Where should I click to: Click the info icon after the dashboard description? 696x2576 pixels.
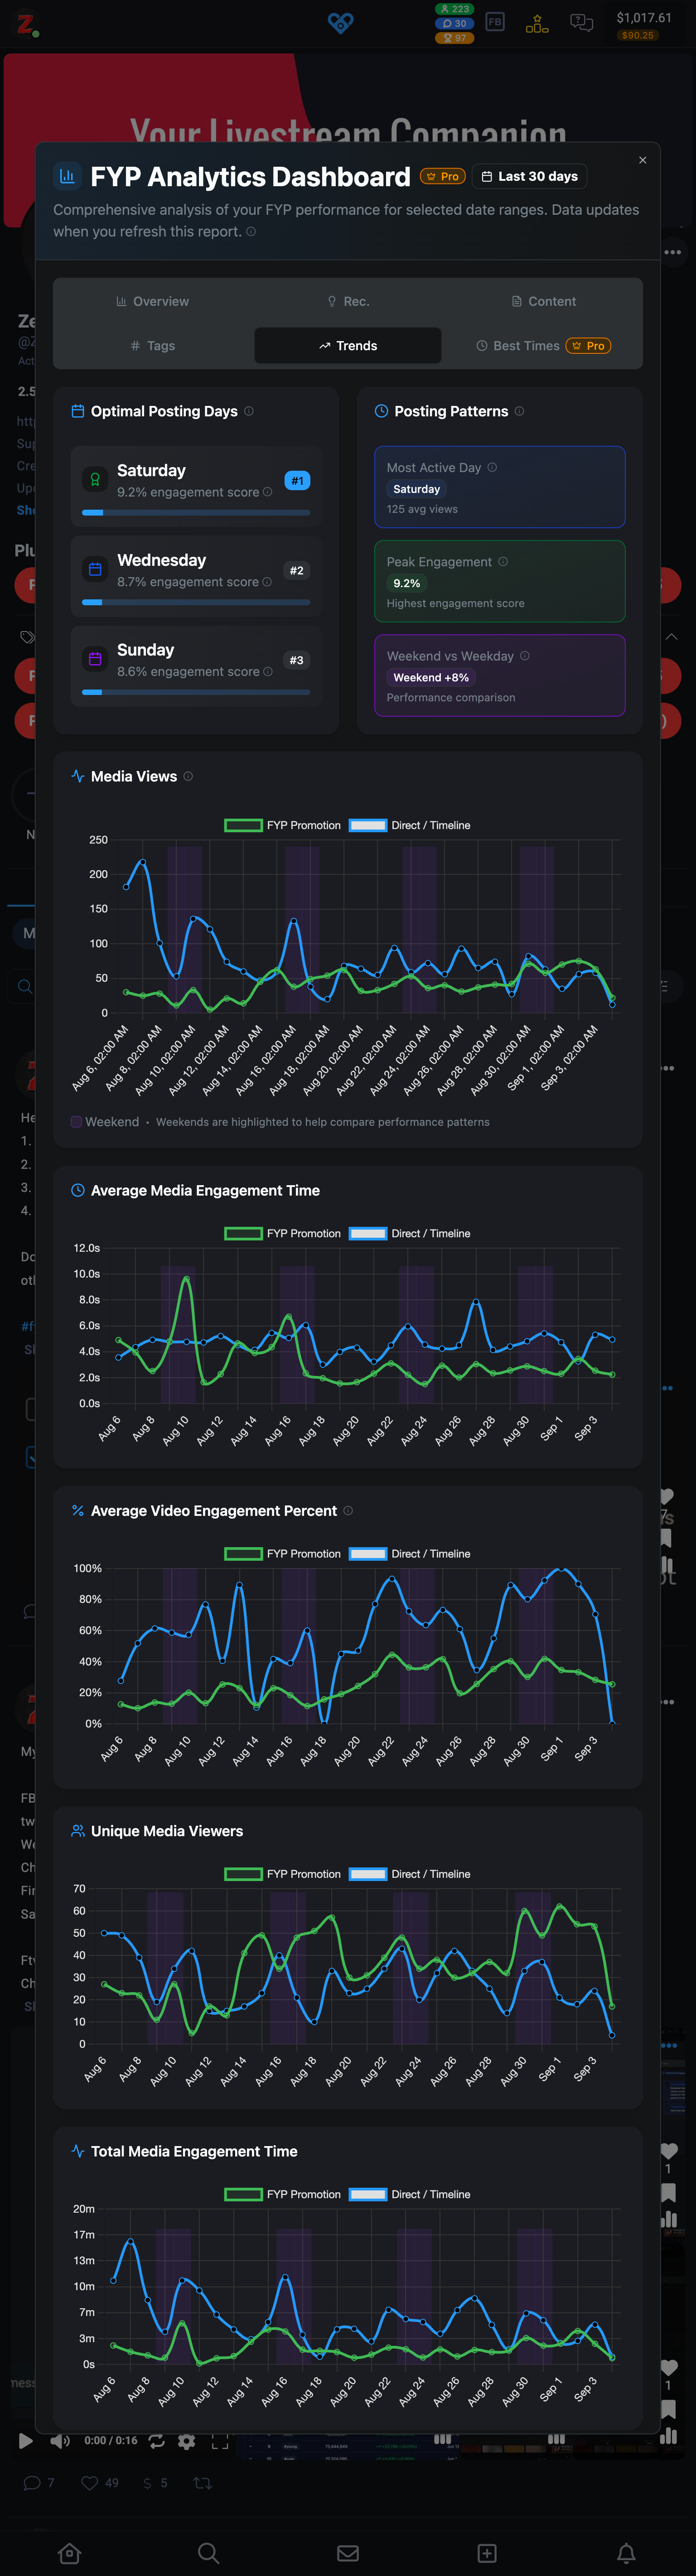coord(251,232)
